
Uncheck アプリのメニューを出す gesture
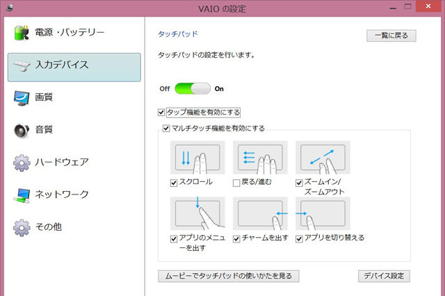click(174, 239)
